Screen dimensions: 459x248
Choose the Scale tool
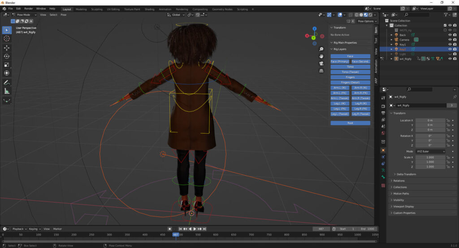pos(7,64)
